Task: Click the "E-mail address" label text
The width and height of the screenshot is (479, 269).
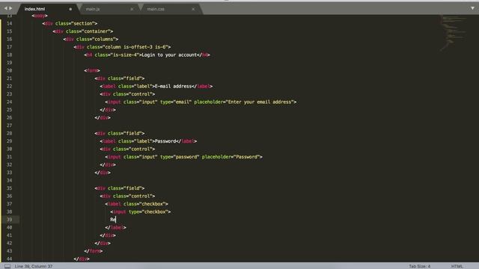Action: coord(173,87)
